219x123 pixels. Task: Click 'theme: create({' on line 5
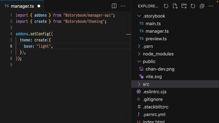36,40
